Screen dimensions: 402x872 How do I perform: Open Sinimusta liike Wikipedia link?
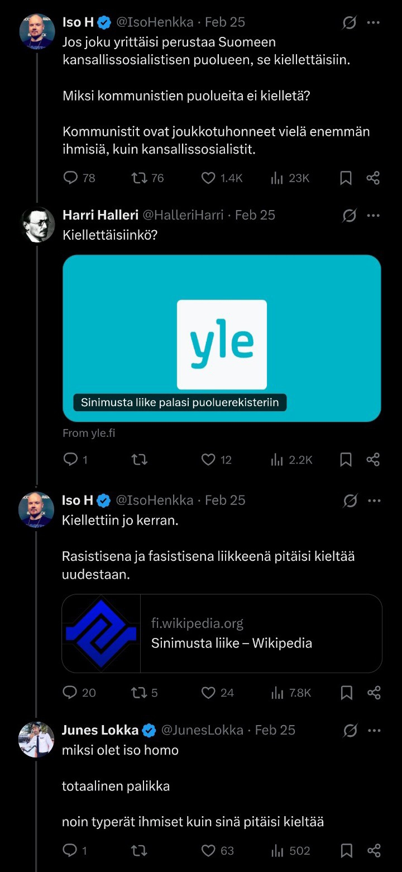coord(222,633)
